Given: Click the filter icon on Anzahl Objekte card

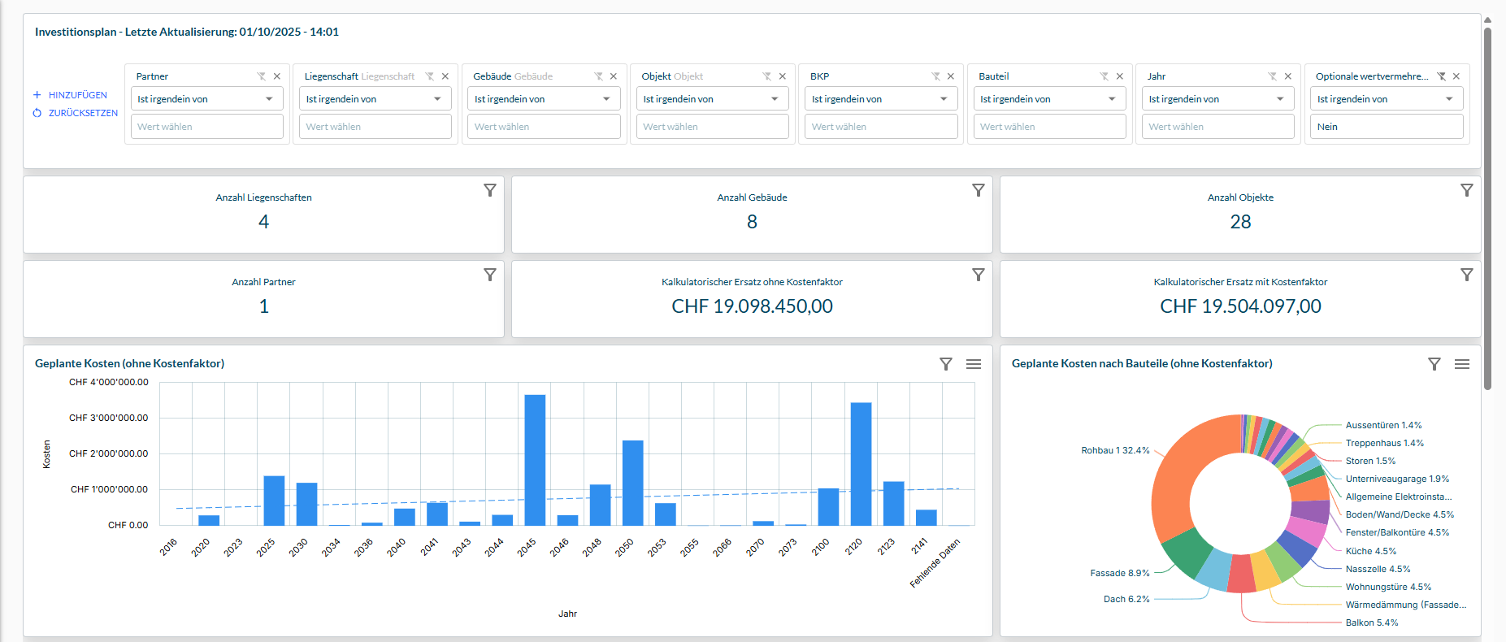Looking at the screenshot, I should point(1466,190).
